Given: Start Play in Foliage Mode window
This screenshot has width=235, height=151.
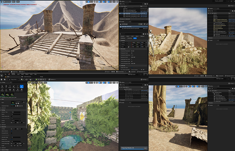Looking at the screenshot, I should (x=36, y=80).
